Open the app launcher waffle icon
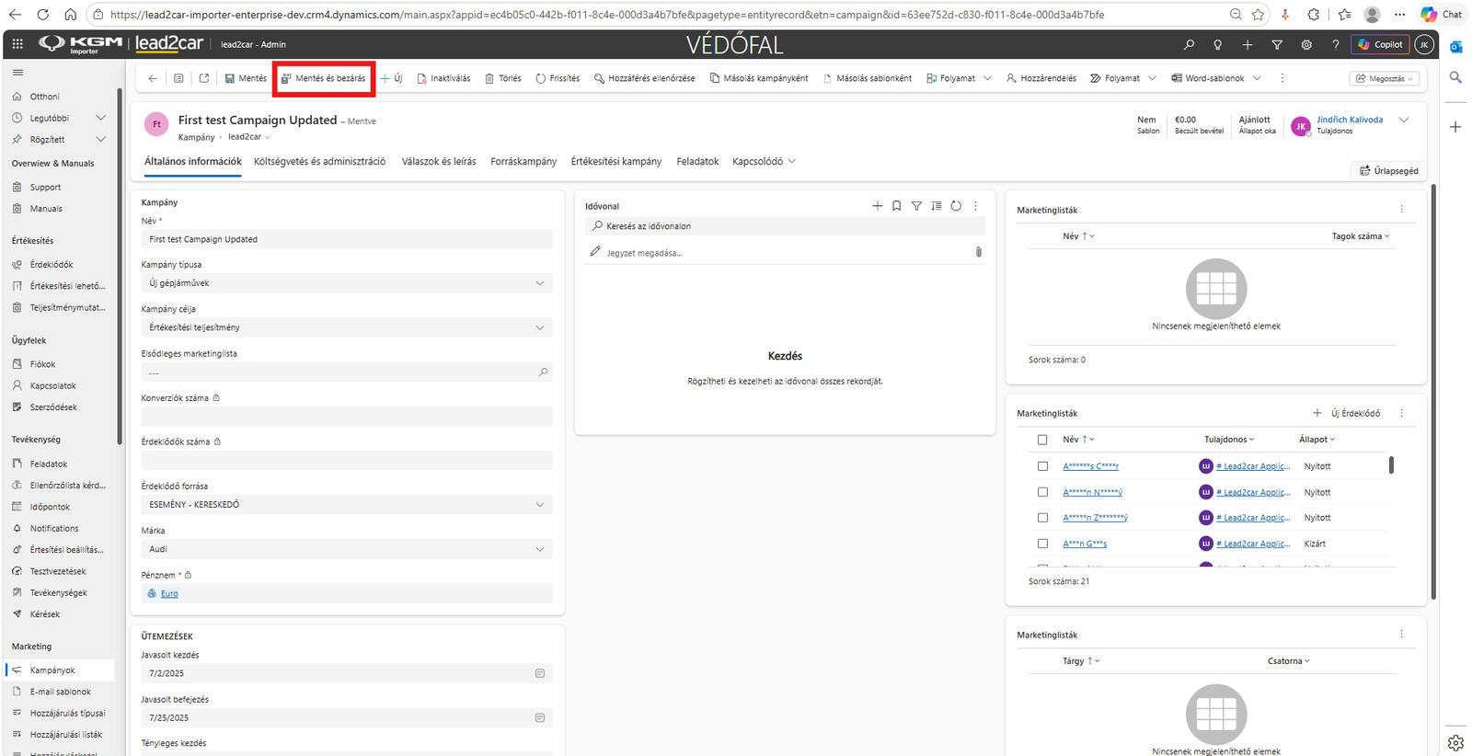 [x=17, y=44]
